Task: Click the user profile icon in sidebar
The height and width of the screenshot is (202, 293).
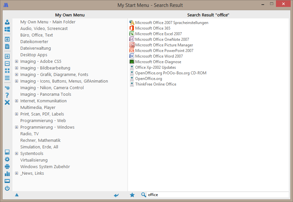Action: [7, 22]
